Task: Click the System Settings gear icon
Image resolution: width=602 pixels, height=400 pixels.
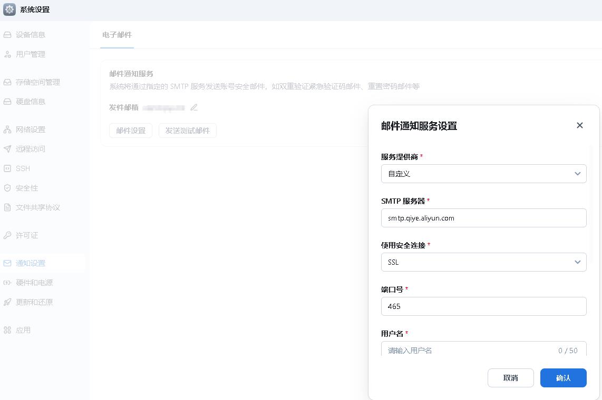Action: [9, 9]
